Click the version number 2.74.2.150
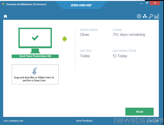Viewport: 164px width, 125px height. [152, 121]
